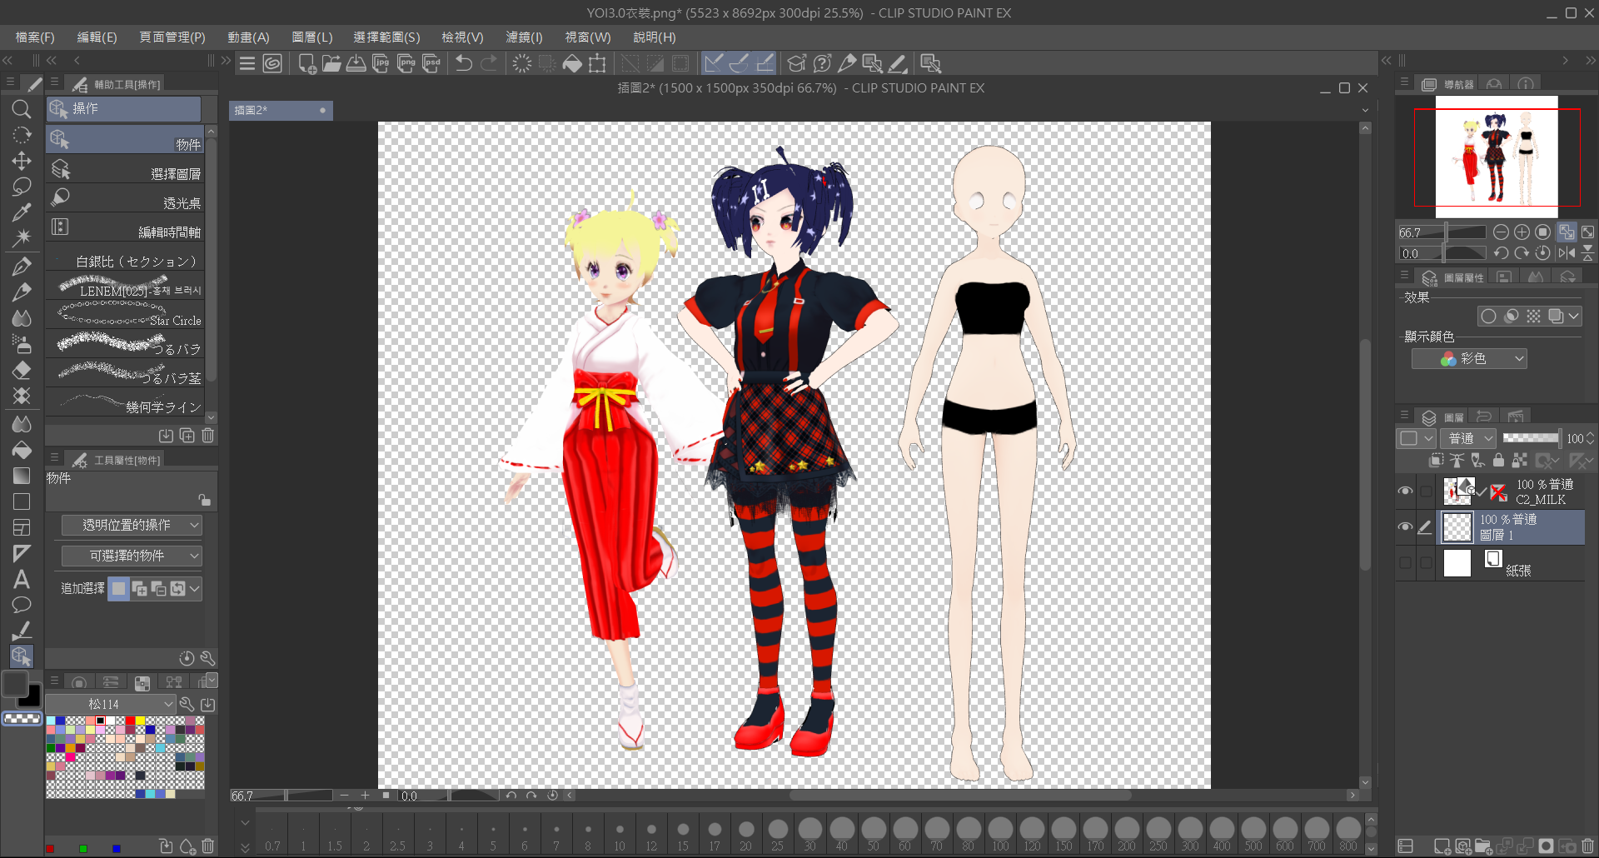Screen dimensions: 1599x858
Task: Click the layer opacity slider
Action: point(1531,438)
